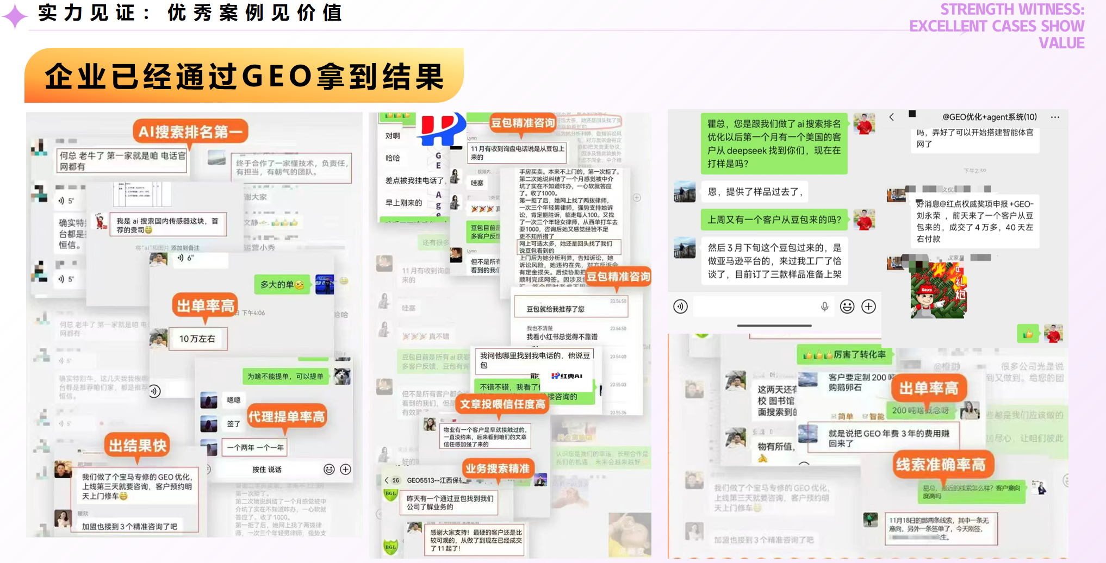Go back from the GEO5513 chat
Screen dimensions: 1106x563
[x=386, y=480]
